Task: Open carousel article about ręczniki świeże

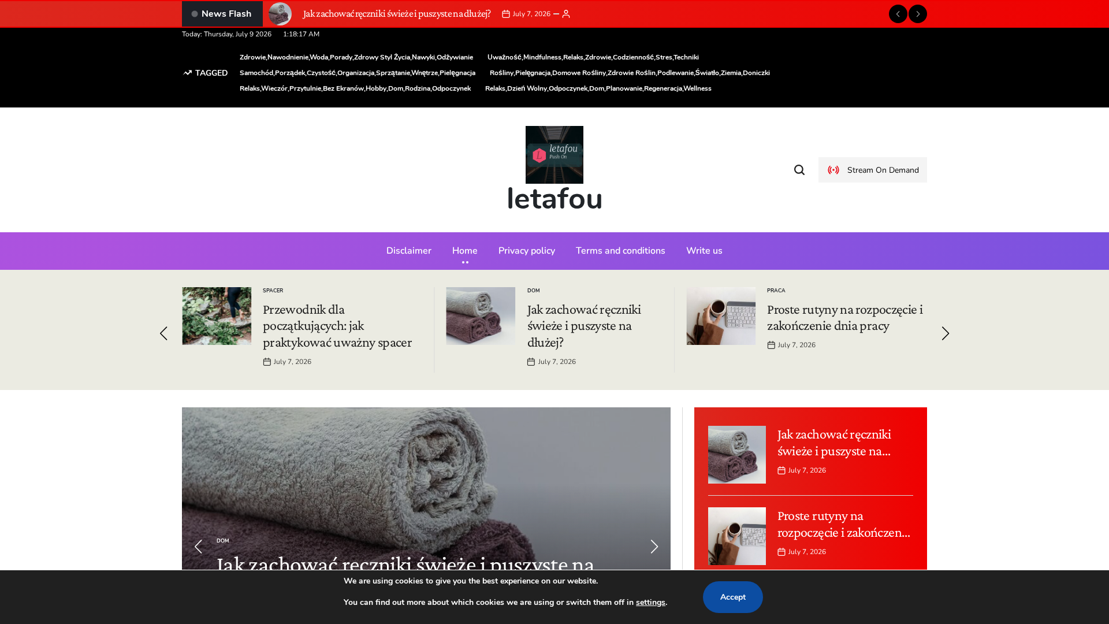Action: pos(584,325)
